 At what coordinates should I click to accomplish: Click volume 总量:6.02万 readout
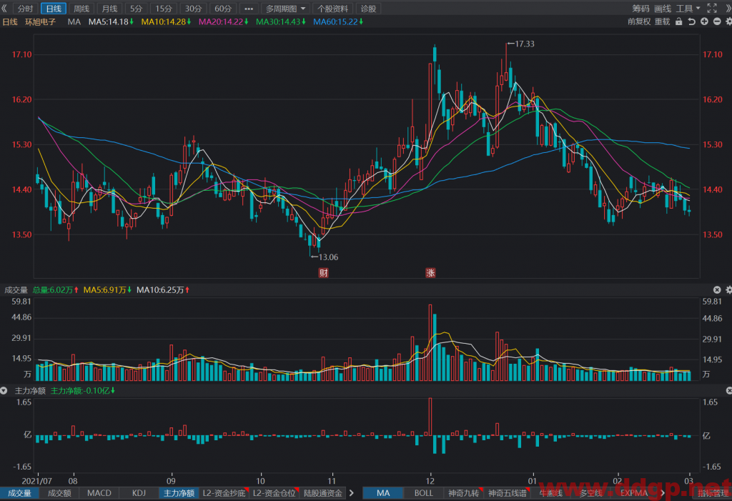(56, 290)
